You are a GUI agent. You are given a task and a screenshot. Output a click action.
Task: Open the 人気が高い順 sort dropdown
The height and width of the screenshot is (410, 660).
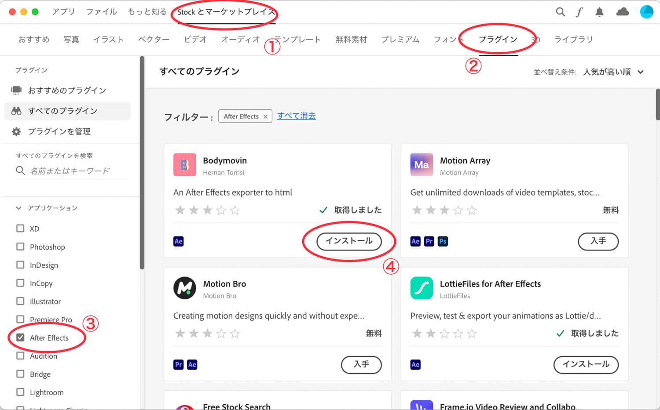click(613, 72)
